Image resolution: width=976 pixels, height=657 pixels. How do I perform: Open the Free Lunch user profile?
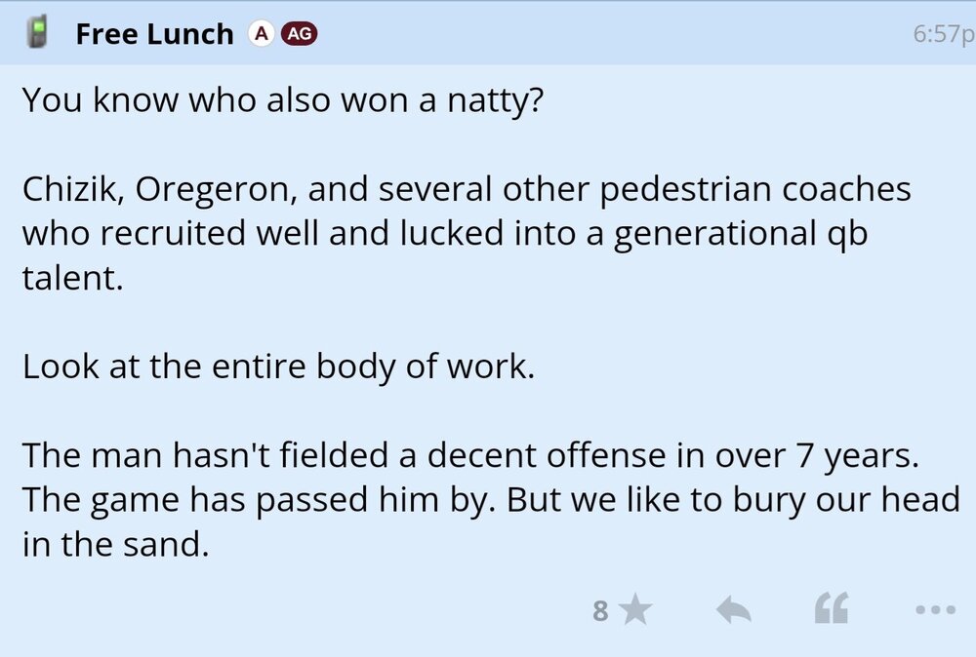click(154, 34)
